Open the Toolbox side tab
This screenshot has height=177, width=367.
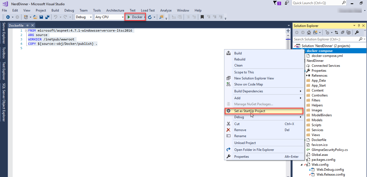[4, 53]
